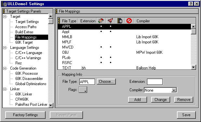Image resolution: width=201 pixels, height=122 pixels.
Task: Collapse the Target tree group
Action: point(5,17)
